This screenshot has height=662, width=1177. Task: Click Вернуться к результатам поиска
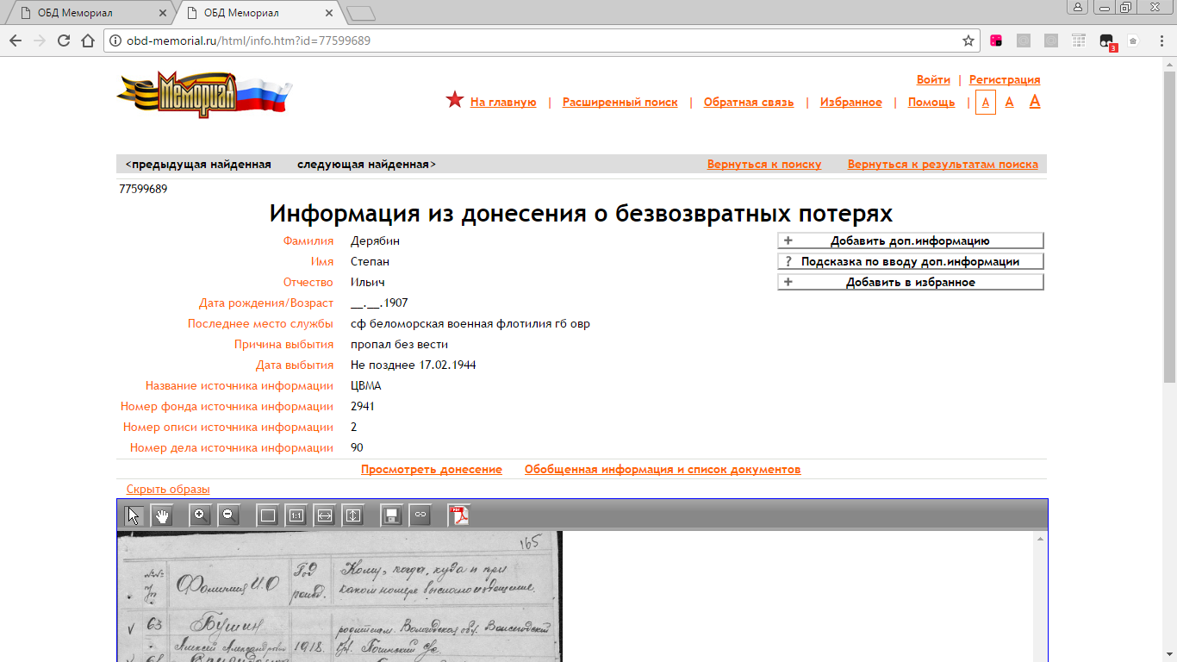pos(943,165)
